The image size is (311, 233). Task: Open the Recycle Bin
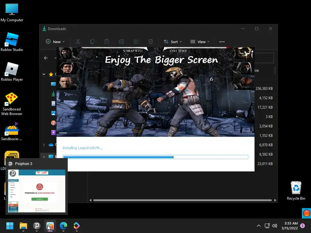296,191
